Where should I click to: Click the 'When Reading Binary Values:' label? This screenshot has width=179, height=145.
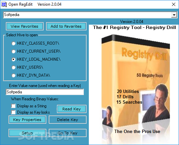35,99
